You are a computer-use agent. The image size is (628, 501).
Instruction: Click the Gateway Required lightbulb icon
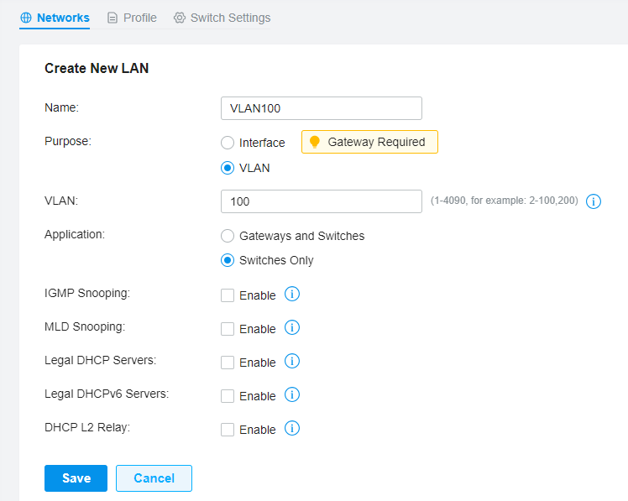[315, 142]
